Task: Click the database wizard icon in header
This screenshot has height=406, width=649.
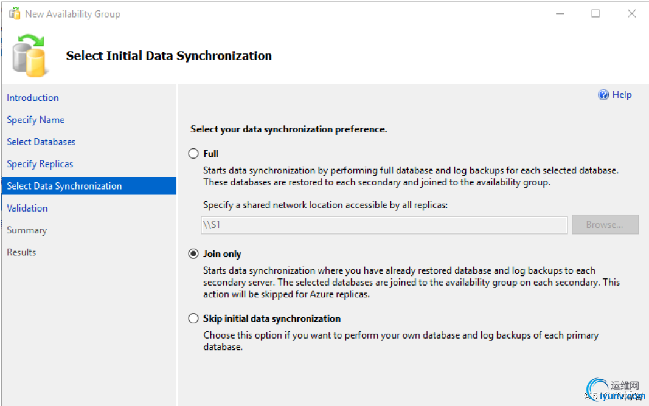Action: [x=30, y=56]
